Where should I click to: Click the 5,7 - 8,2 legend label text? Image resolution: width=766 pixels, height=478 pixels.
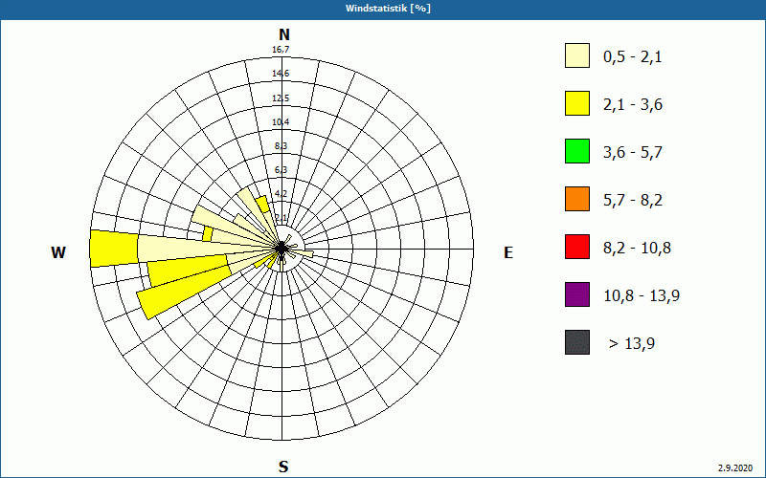tap(633, 201)
